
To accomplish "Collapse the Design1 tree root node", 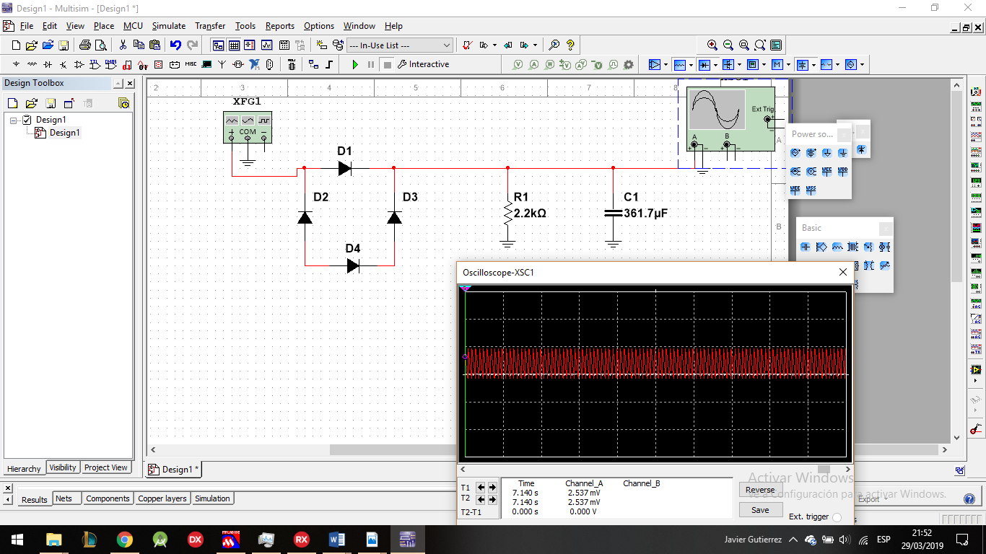I will click(x=14, y=120).
